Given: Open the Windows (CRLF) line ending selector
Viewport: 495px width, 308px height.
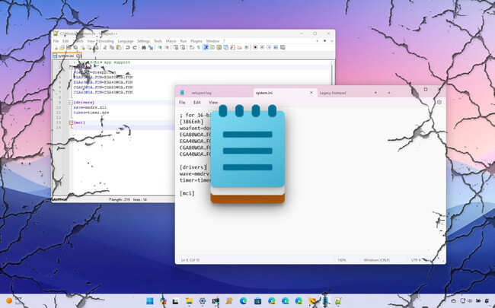Looking at the screenshot, I should 376,259.
